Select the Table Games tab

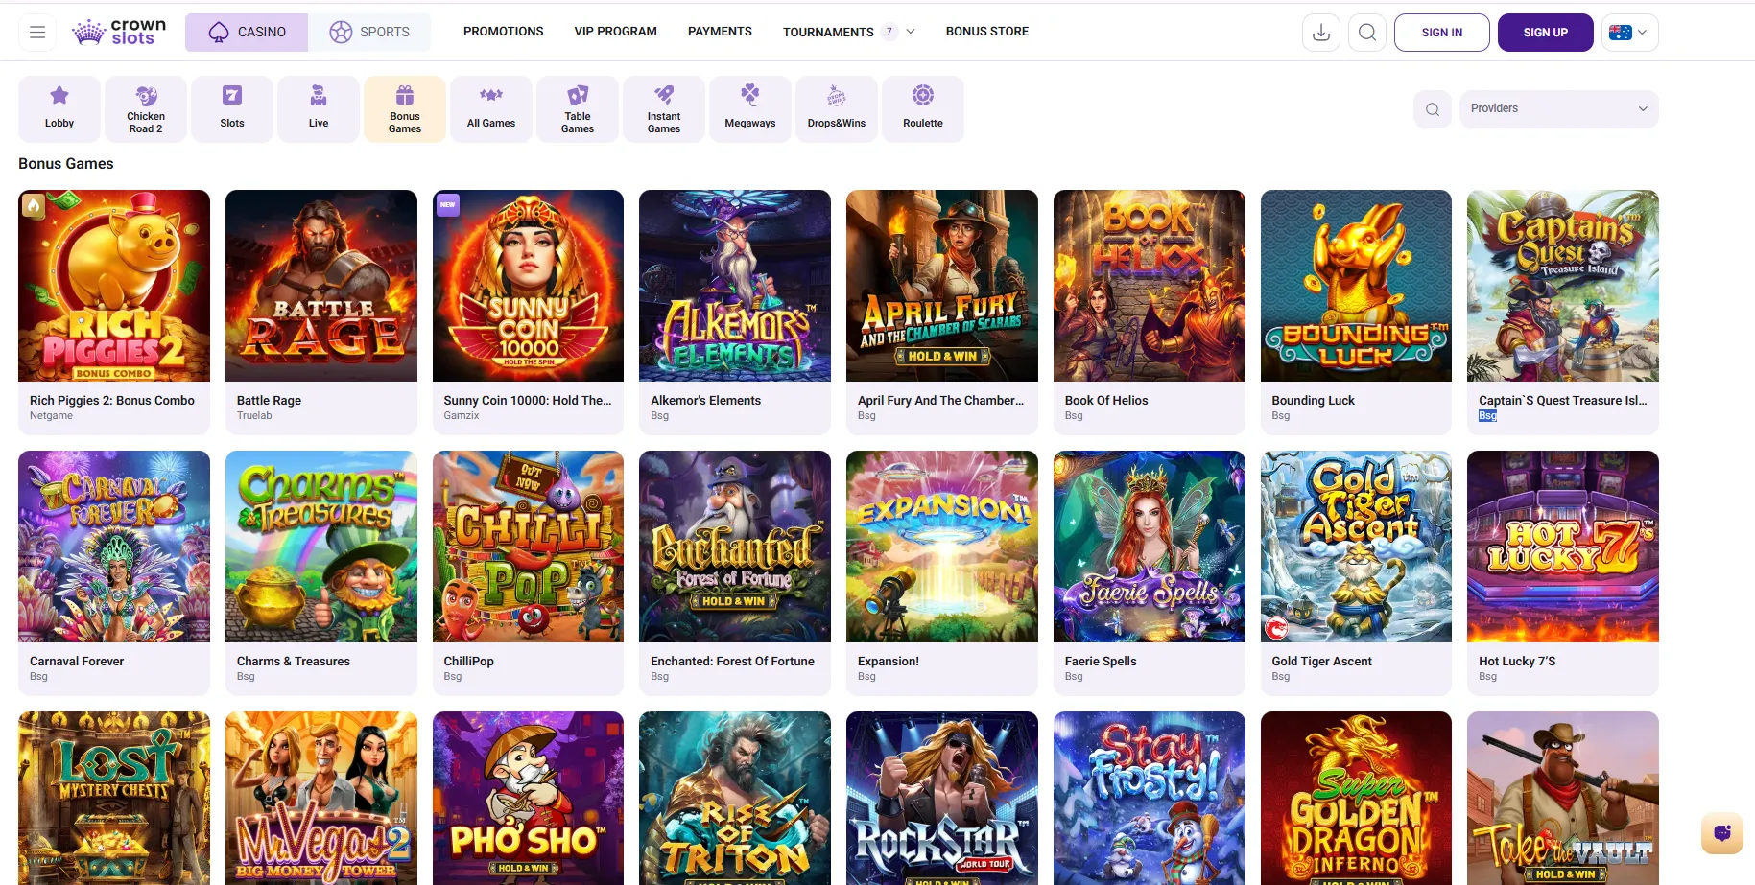pos(578,109)
